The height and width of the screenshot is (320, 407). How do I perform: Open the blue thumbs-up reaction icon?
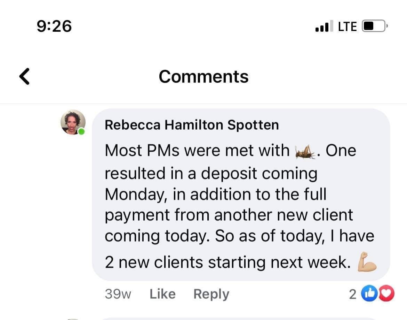pos(368,294)
